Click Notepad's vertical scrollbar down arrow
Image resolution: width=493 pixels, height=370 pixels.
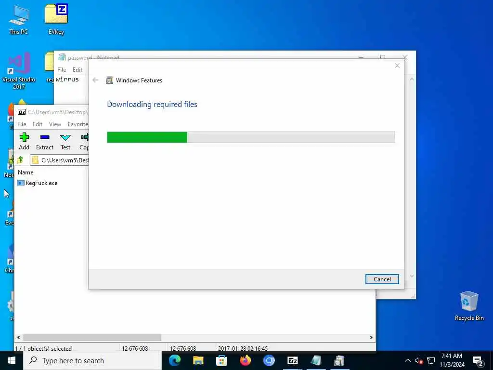(412, 276)
